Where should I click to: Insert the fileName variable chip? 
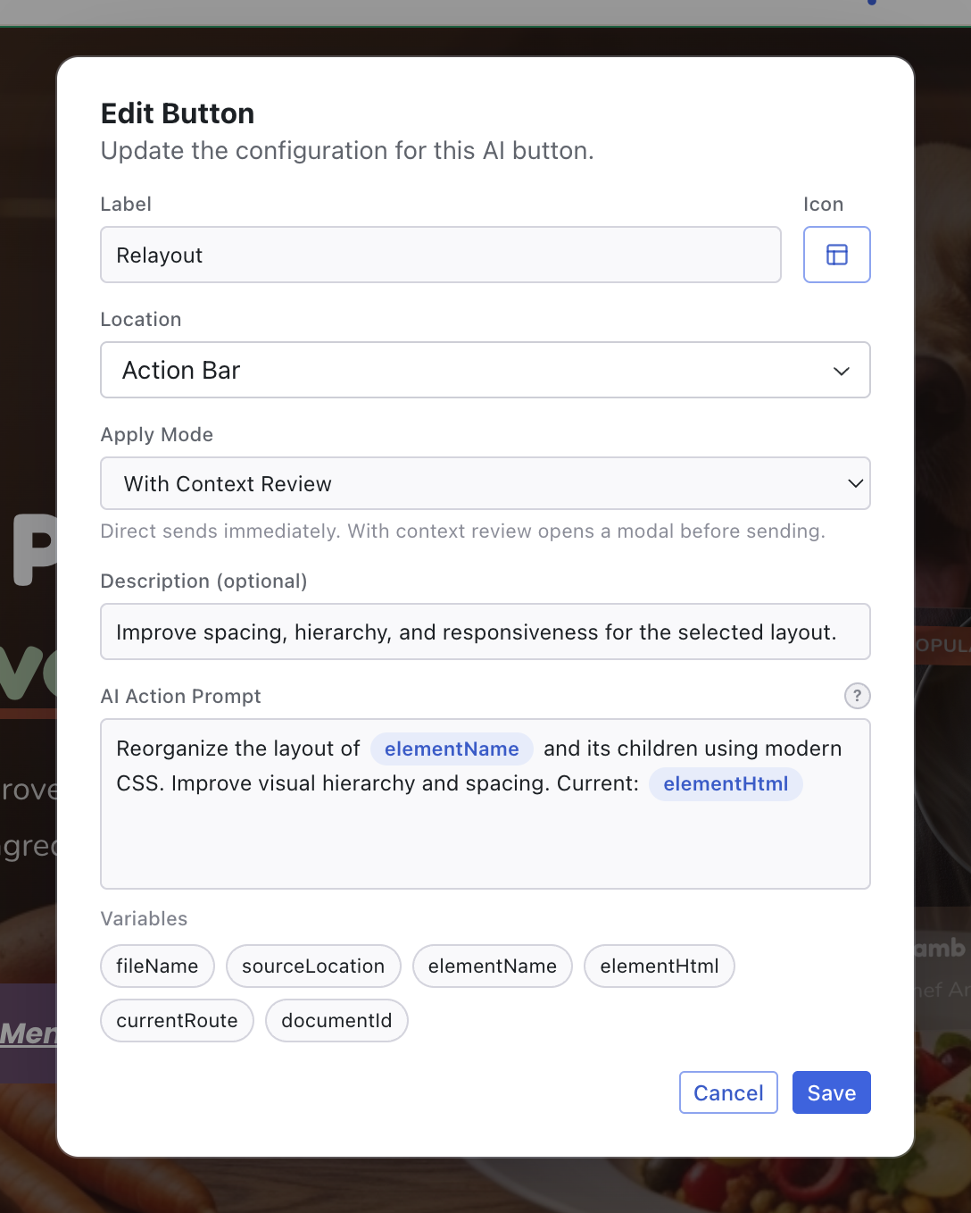click(x=157, y=966)
